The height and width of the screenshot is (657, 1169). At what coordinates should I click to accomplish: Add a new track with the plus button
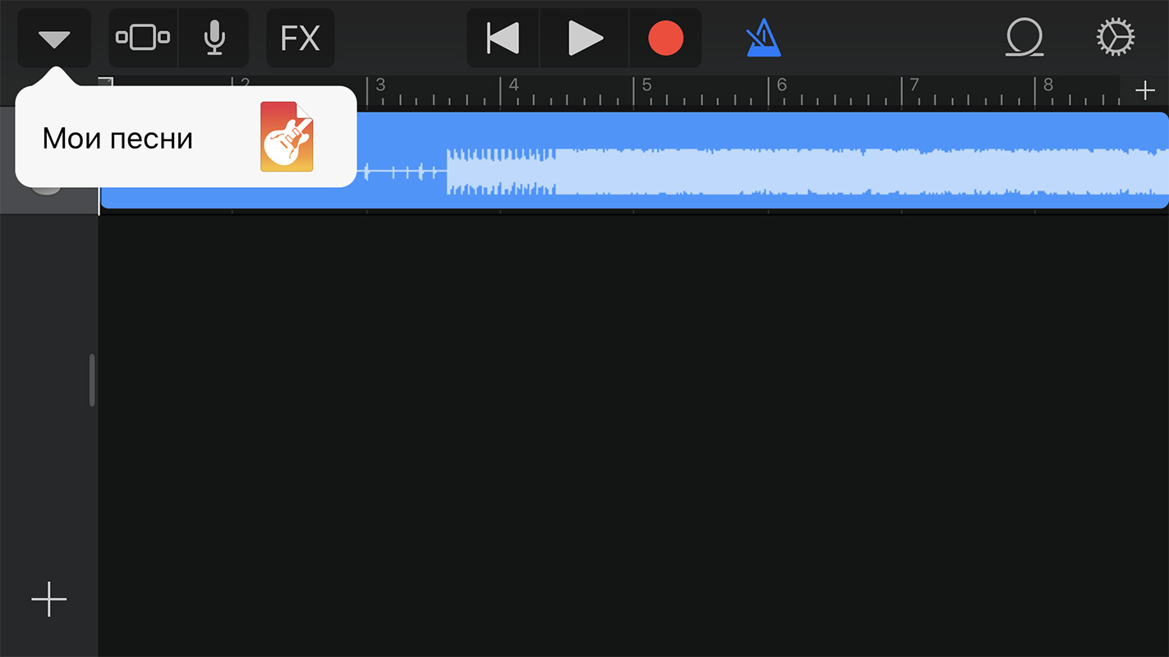[48, 600]
